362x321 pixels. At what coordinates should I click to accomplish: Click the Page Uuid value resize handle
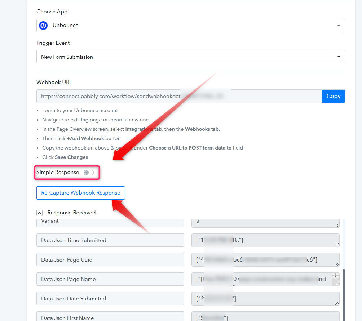click(337, 264)
